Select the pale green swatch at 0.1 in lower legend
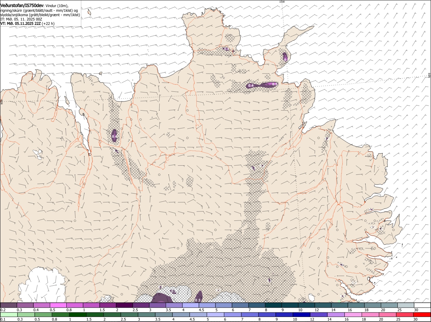Viewport: 431px width, 322px height. [x=9, y=315]
